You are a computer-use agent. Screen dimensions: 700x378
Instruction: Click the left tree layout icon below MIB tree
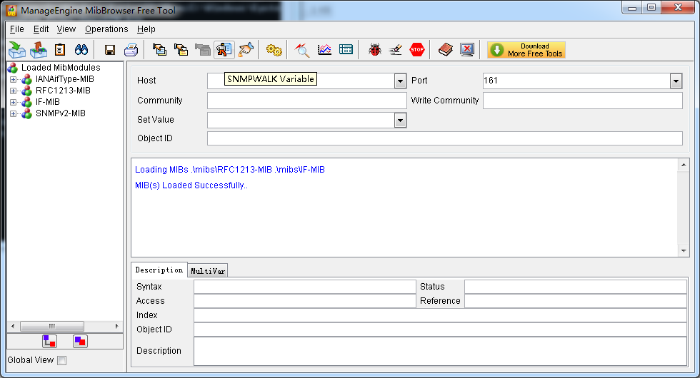coord(49,342)
